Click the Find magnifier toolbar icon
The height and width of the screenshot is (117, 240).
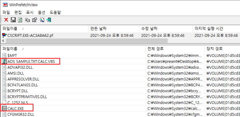(42, 20)
